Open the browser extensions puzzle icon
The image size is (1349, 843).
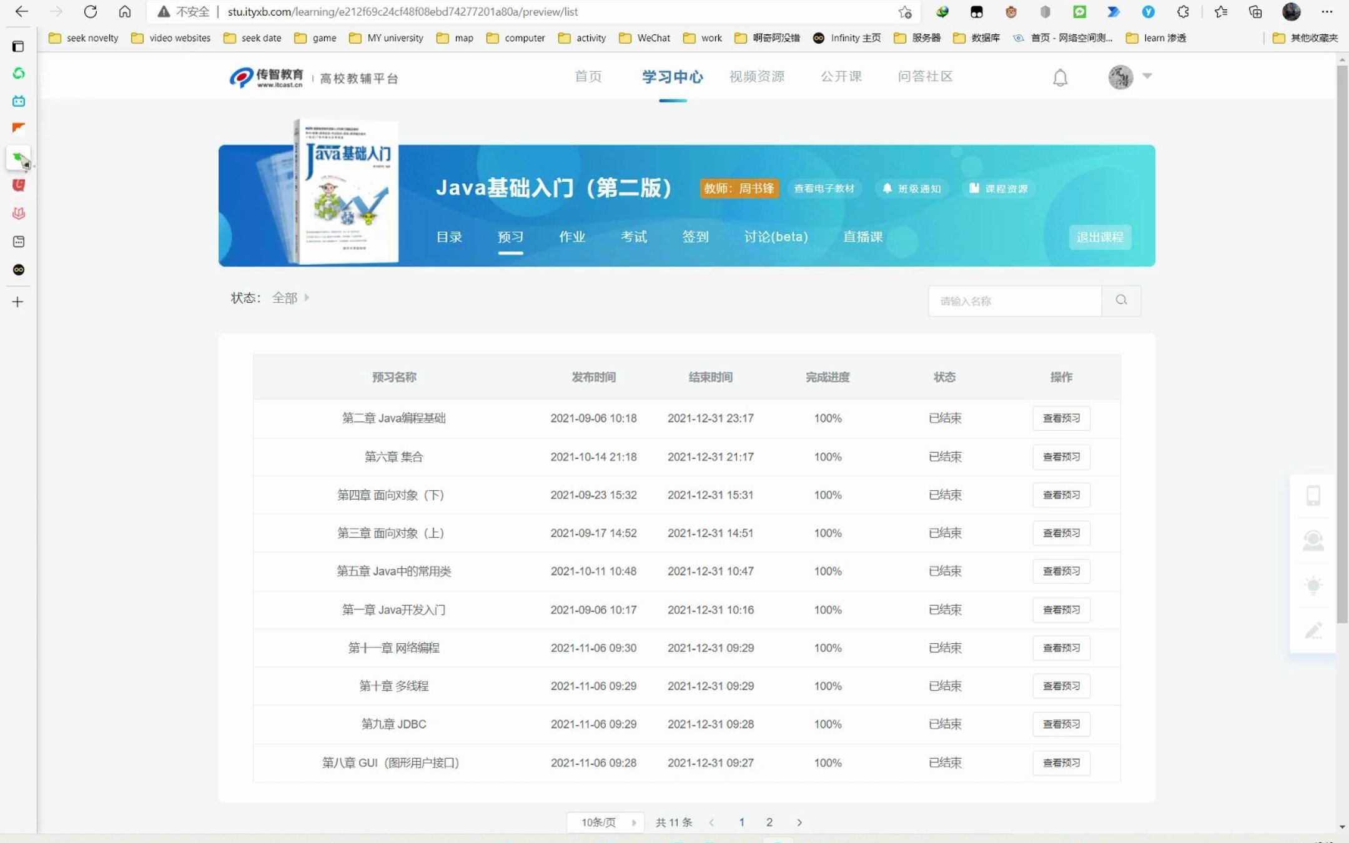(x=1183, y=11)
